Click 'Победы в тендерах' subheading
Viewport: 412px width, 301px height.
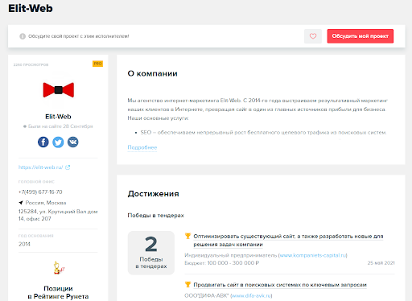pyautogui.click(x=155, y=216)
